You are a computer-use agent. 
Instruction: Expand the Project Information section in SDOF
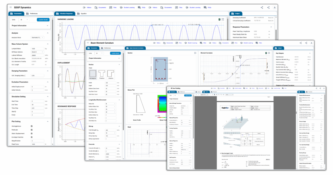48,25
